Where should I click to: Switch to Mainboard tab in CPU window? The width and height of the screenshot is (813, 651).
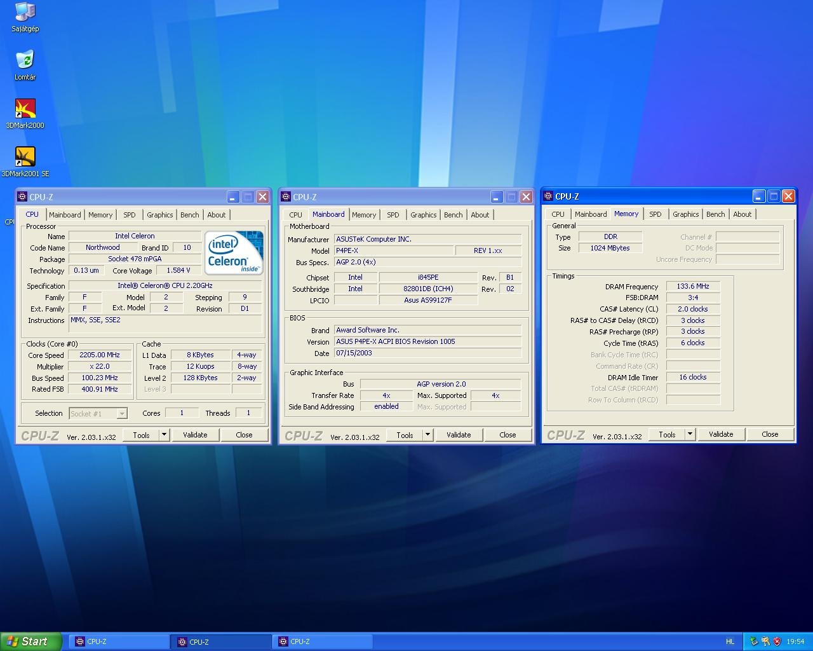pyautogui.click(x=65, y=215)
